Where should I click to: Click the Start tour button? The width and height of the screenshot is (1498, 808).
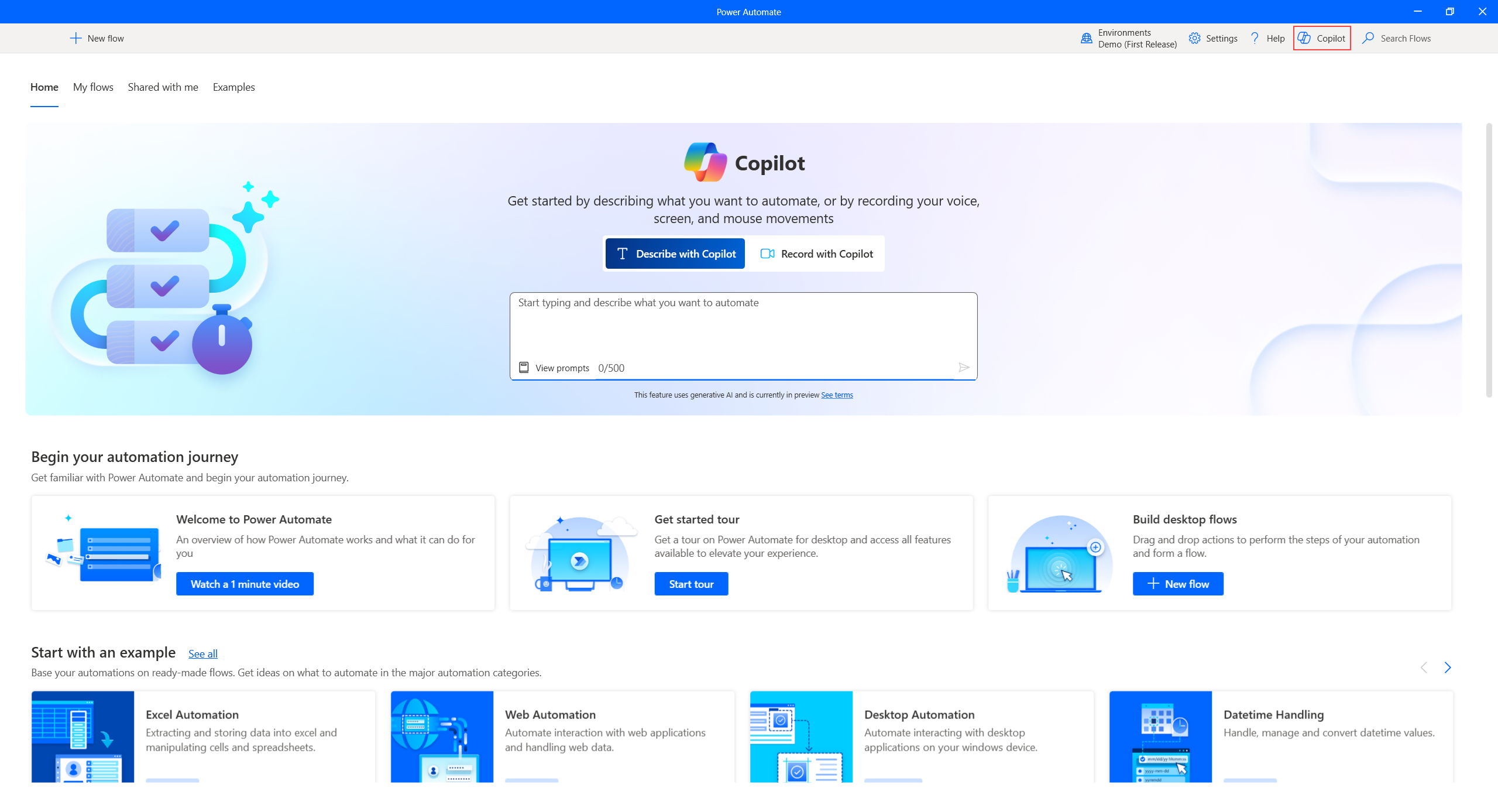pos(691,583)
